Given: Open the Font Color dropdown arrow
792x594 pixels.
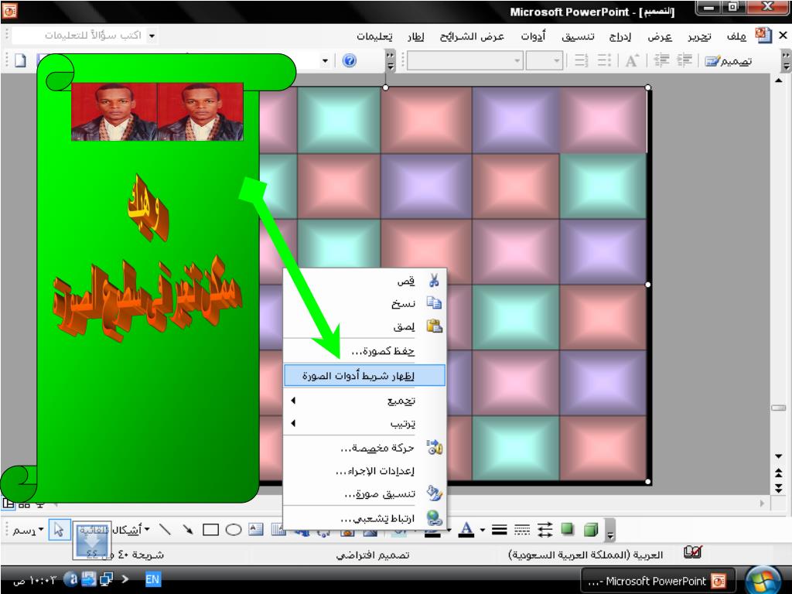Looking at the screenshot, I should point(483,530).
